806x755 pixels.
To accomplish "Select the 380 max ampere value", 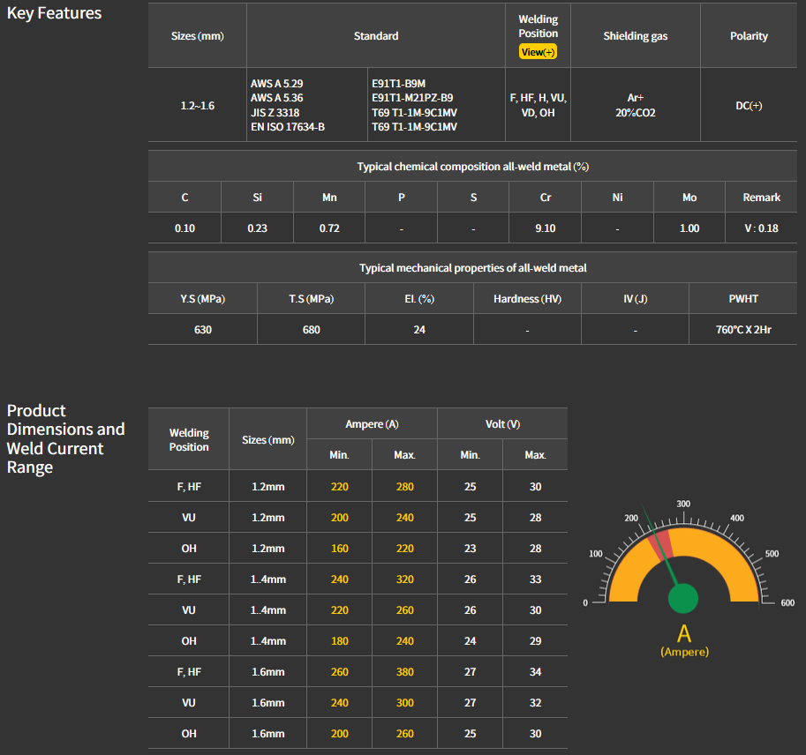I will [x=404, y=672].
